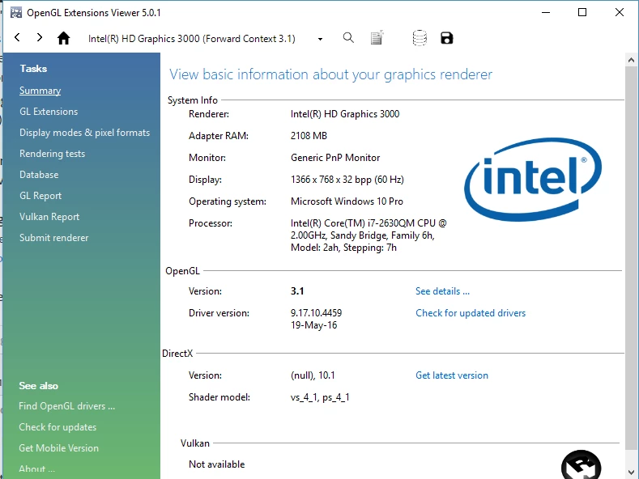The width and height of the screenshot is (639, 479).
Task: Click the scrollbar up arrow
Action: [631, 60]
